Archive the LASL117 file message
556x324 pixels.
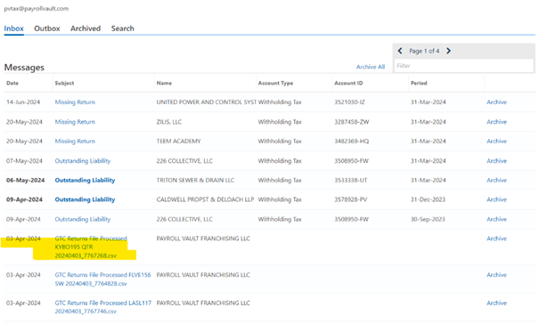[496, 304]
